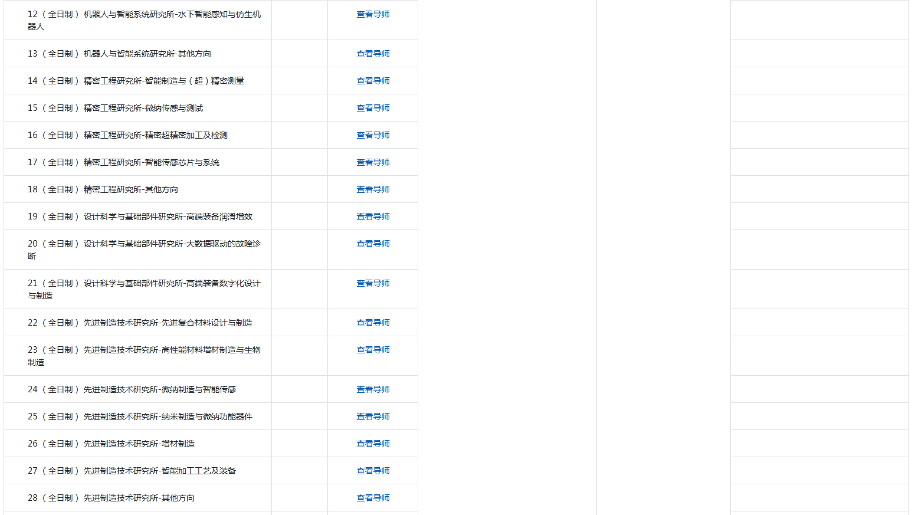View supervisors for 高端装备润滑增效
The width and height of the screenshot is (912, 515).
(x=372, y=217)
